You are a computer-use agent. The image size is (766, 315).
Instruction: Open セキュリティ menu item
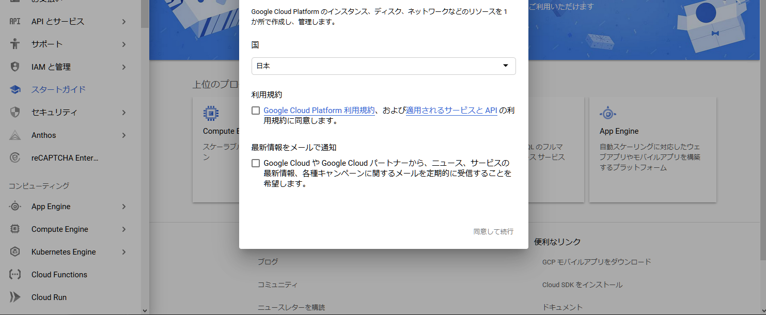pos(70,113)
